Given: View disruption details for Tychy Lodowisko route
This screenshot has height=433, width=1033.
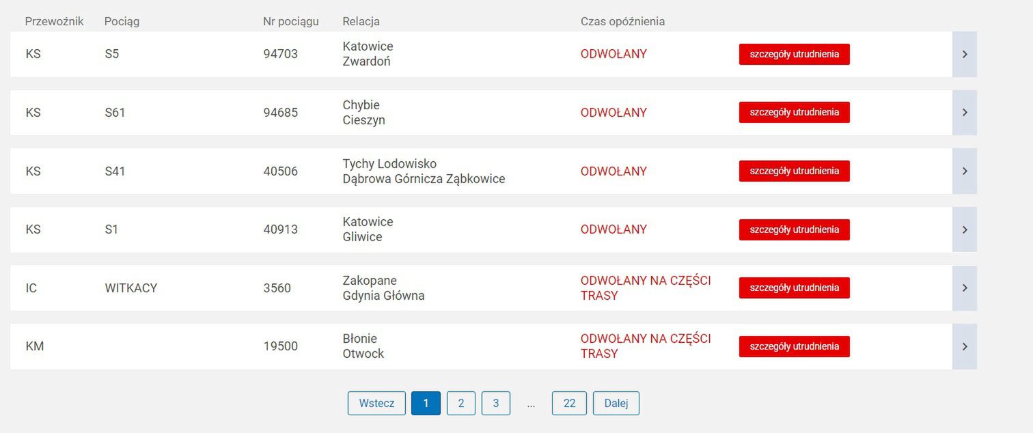Looking at the screenshot, I should (794, 171).
